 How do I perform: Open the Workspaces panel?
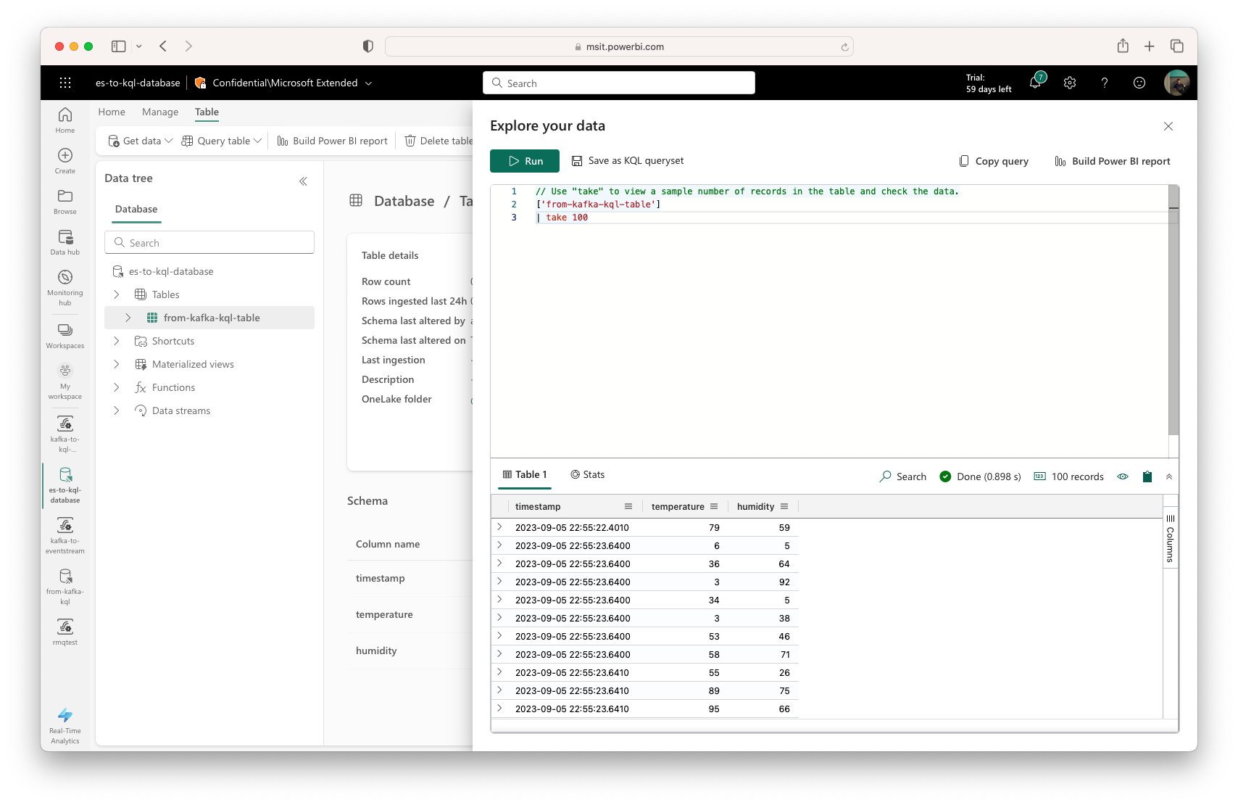click(65, 334)
